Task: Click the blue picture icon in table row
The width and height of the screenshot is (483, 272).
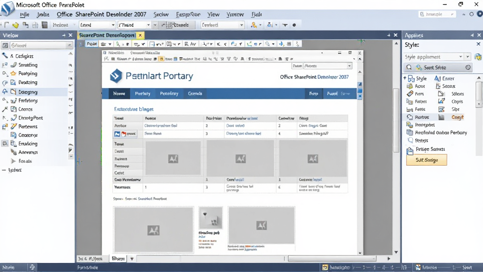Action: (x=117, y=134)
